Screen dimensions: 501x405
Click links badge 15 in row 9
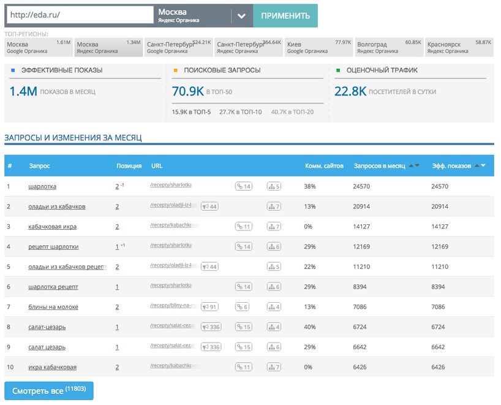pyautogui.click(x=244, y=347)
